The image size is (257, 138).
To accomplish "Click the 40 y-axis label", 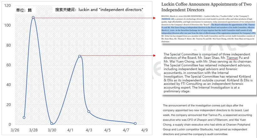I will click(8, 85).
